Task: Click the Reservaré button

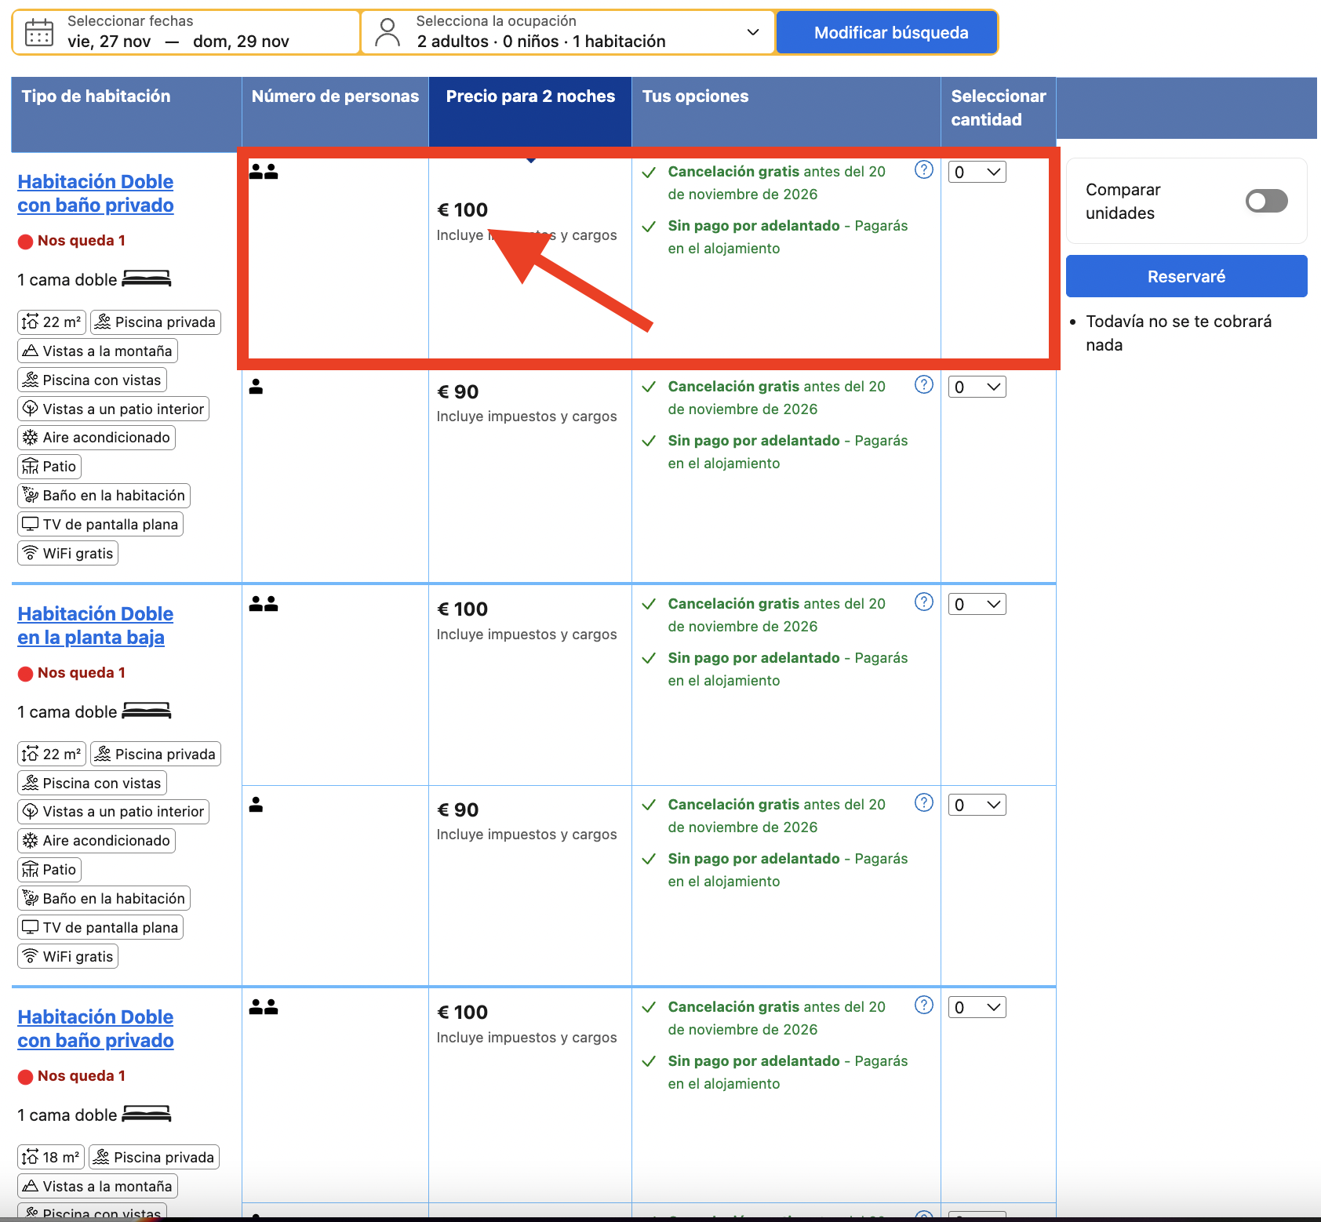Action: point(1186,276)
